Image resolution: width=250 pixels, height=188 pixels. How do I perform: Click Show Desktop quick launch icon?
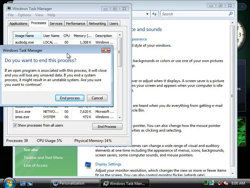point(22,183)
